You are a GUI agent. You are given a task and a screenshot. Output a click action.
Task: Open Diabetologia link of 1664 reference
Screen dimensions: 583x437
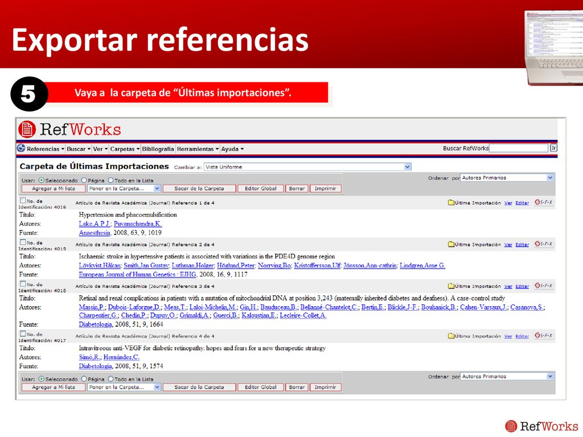tap(95, 324)
